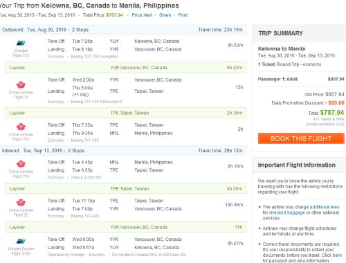This screenshot has height=263, width=346.
Task: Select the Inbound Tue, Sep 13 header row
Action: tap(123, 151)
